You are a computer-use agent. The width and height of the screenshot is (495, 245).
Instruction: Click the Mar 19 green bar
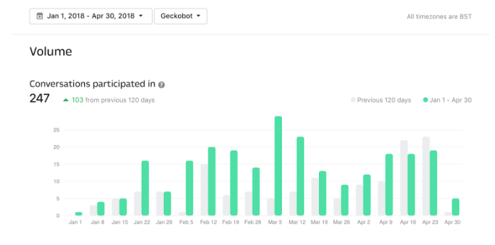tap(322, 193)
